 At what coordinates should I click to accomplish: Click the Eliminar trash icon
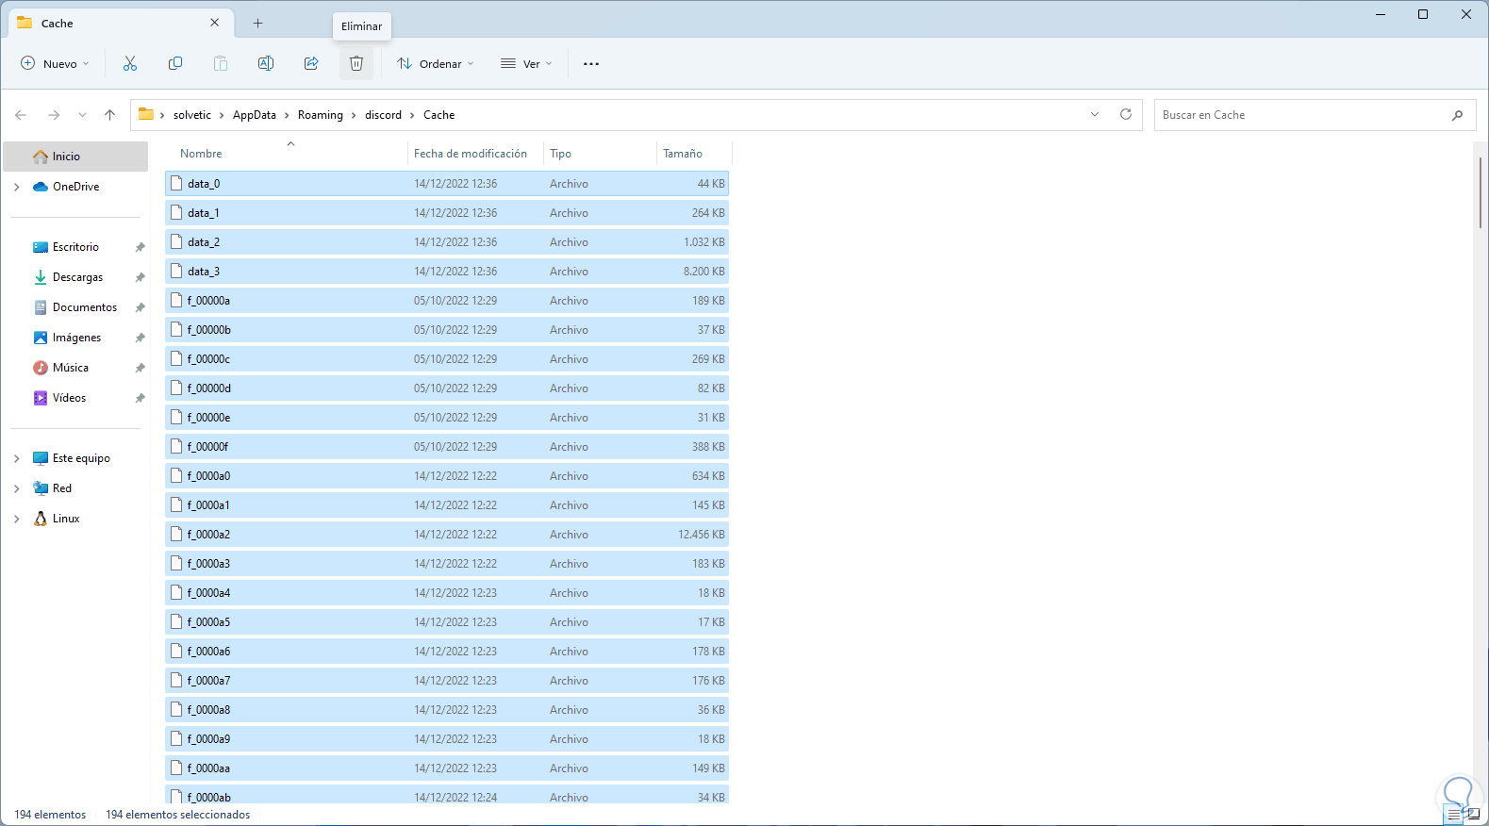(x=356, y=63)
